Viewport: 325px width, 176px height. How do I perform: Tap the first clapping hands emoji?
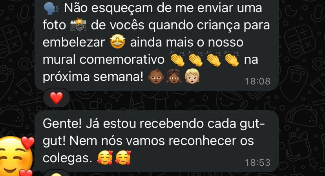coord(178,59)
